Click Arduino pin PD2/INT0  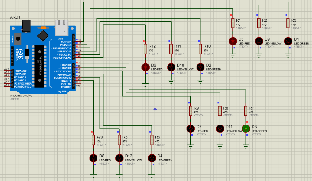tap(66, 81)
